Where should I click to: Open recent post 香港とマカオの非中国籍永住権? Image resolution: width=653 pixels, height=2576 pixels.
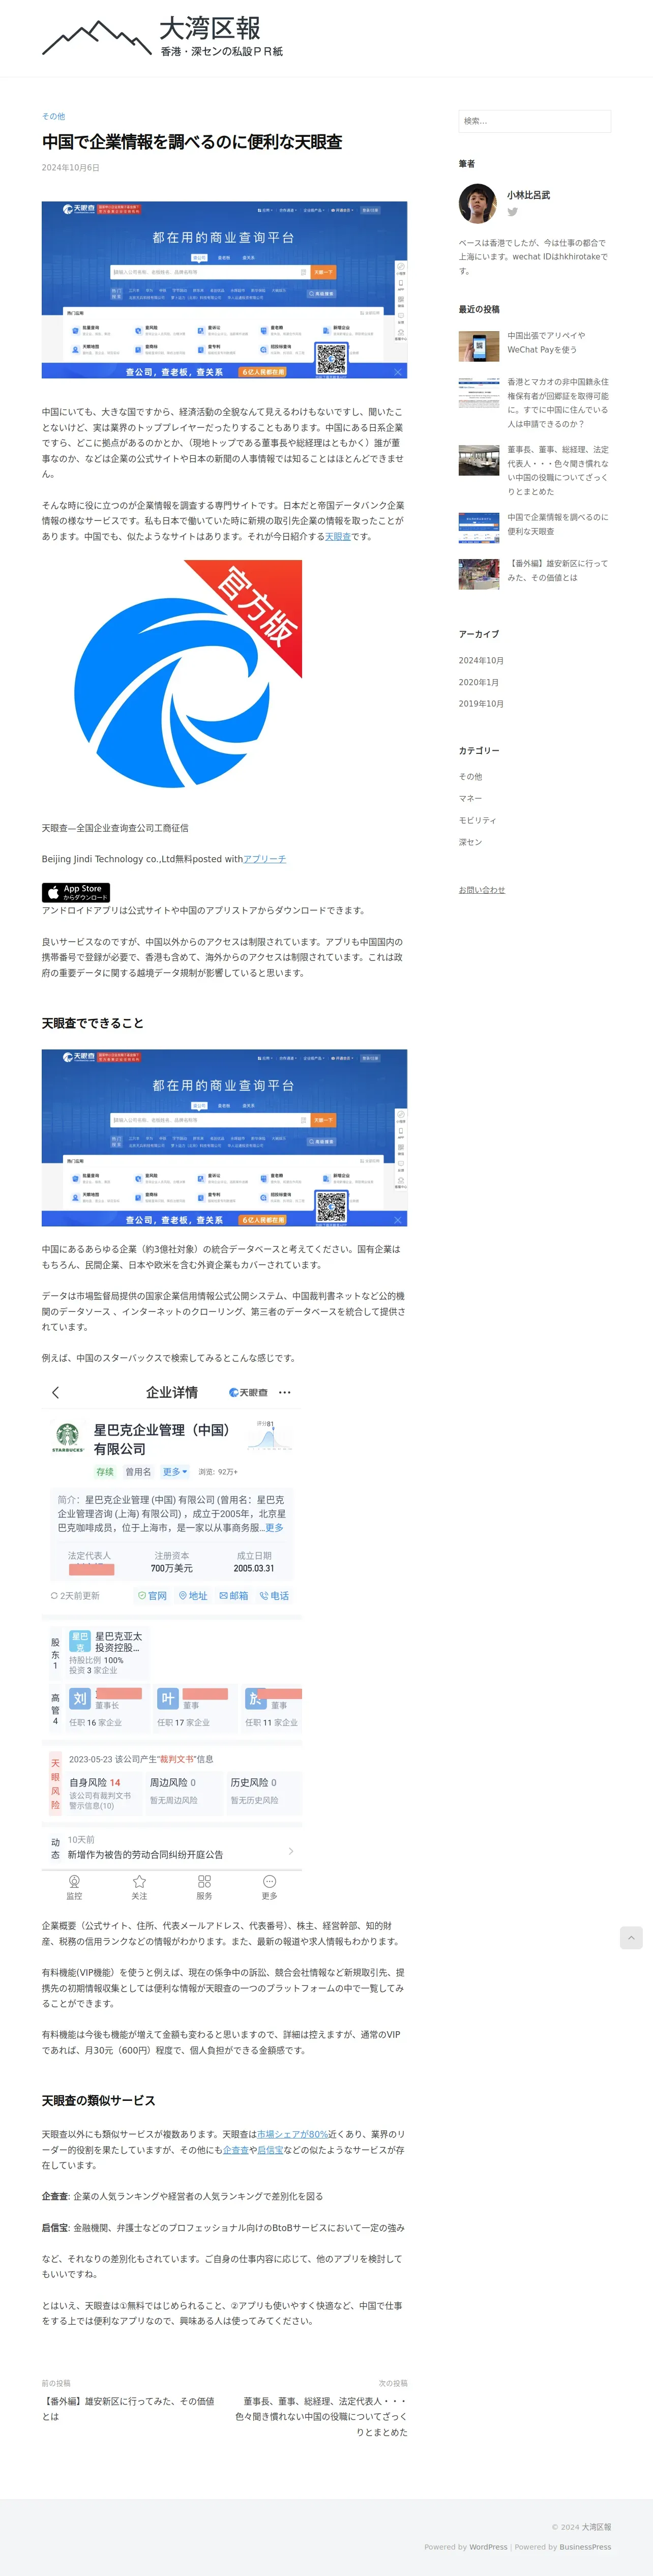pos(557,402)
